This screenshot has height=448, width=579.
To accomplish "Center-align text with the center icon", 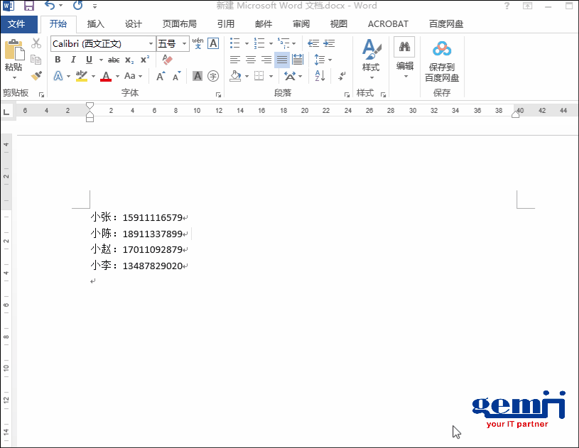I will tap(251, 60).
